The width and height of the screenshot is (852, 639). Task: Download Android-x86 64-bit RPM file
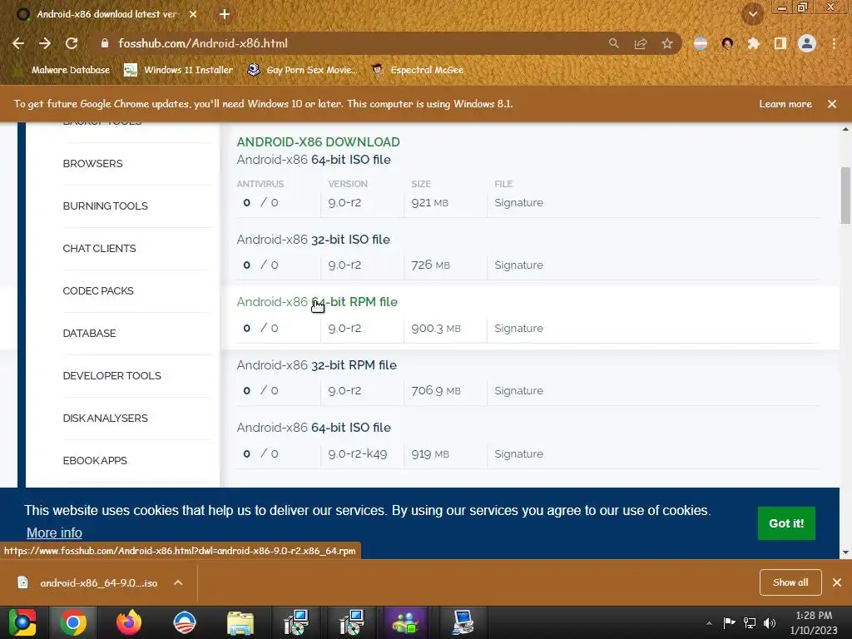click(317, 302)
